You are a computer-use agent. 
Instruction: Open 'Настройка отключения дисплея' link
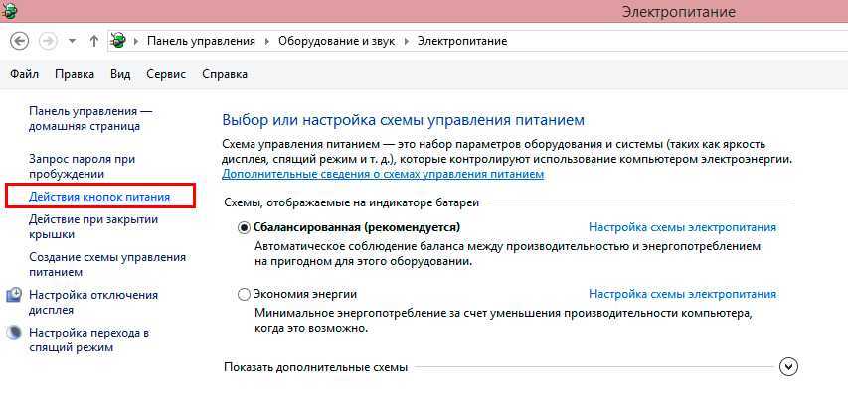93,303
